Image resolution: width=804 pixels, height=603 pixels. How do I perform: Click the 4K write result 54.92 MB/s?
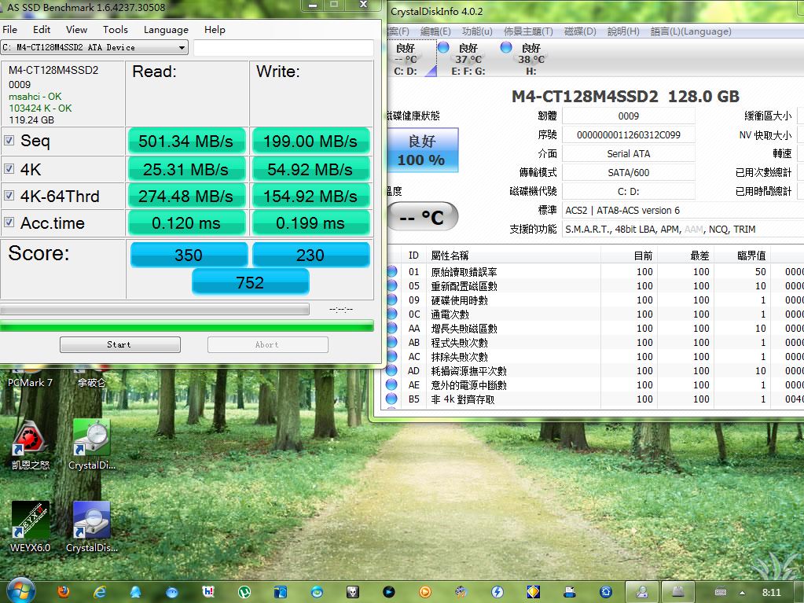tap(310, 170)
